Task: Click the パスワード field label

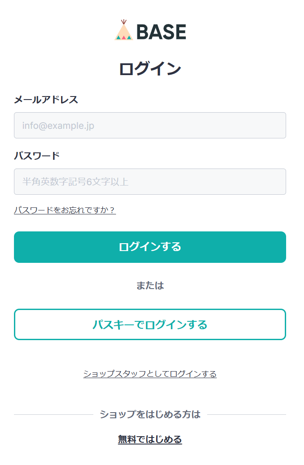Action: (37, 156)
